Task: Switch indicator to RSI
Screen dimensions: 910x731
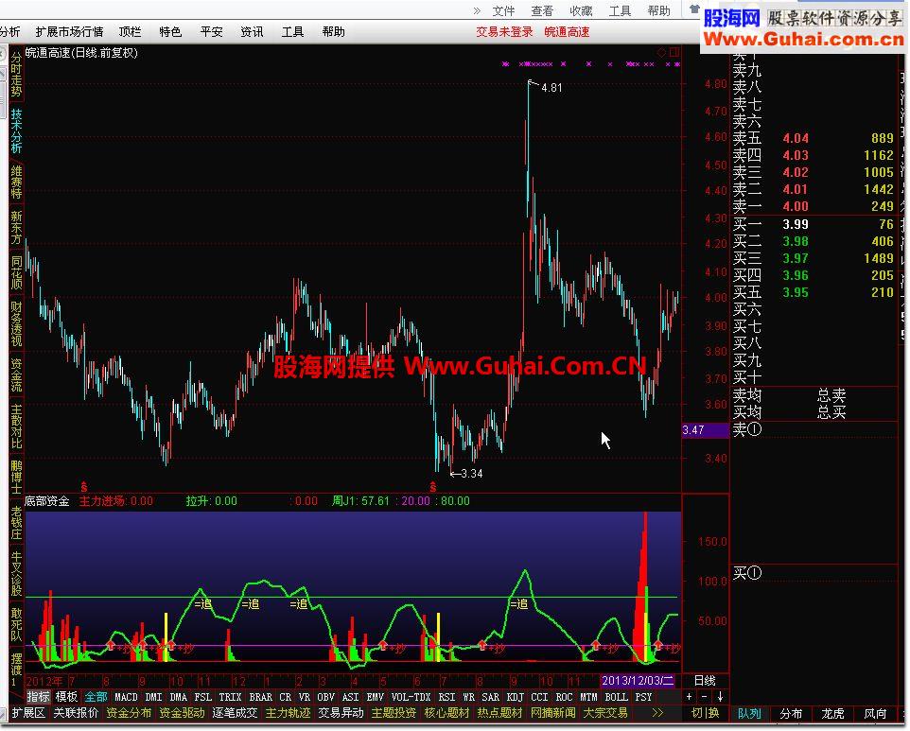Action: [x=446, y=697]
